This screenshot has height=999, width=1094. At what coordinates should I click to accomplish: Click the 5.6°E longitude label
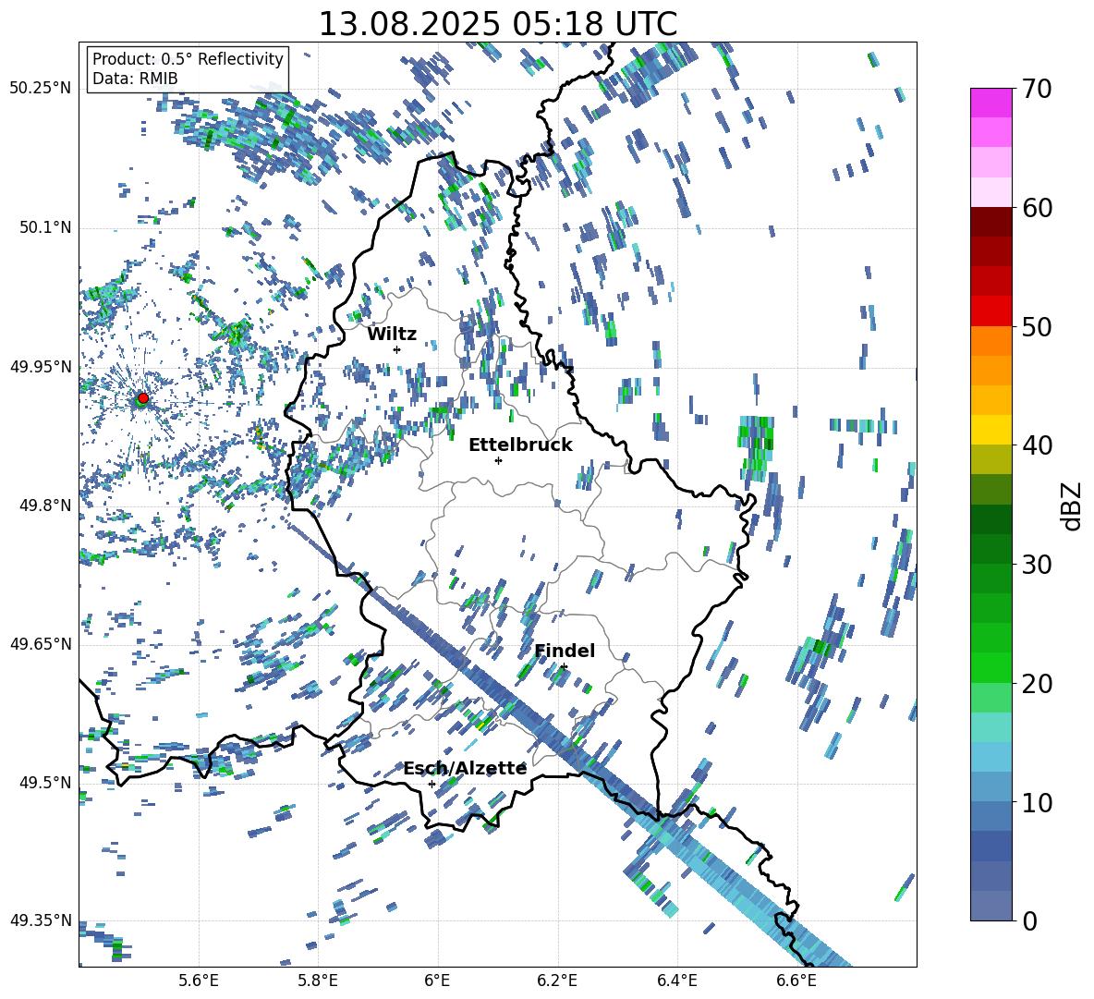pyautogui.click(x=199, y=981)
